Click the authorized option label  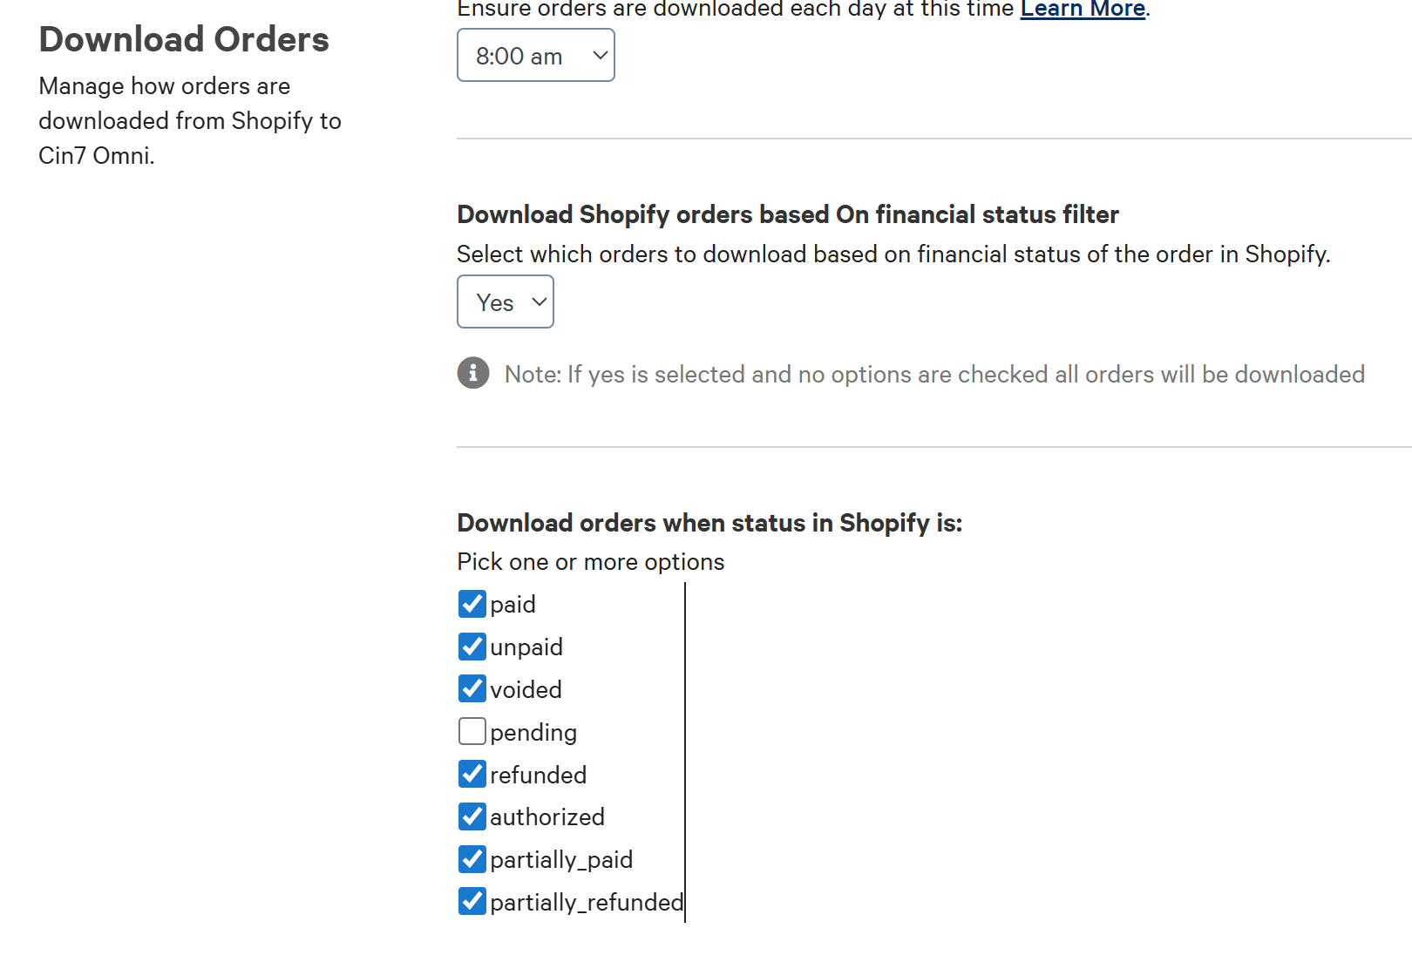547,817
